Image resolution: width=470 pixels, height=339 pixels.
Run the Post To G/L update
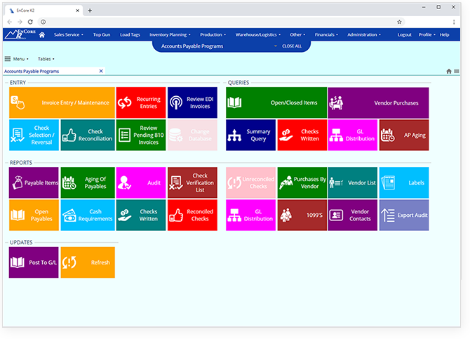coord(34,262)
